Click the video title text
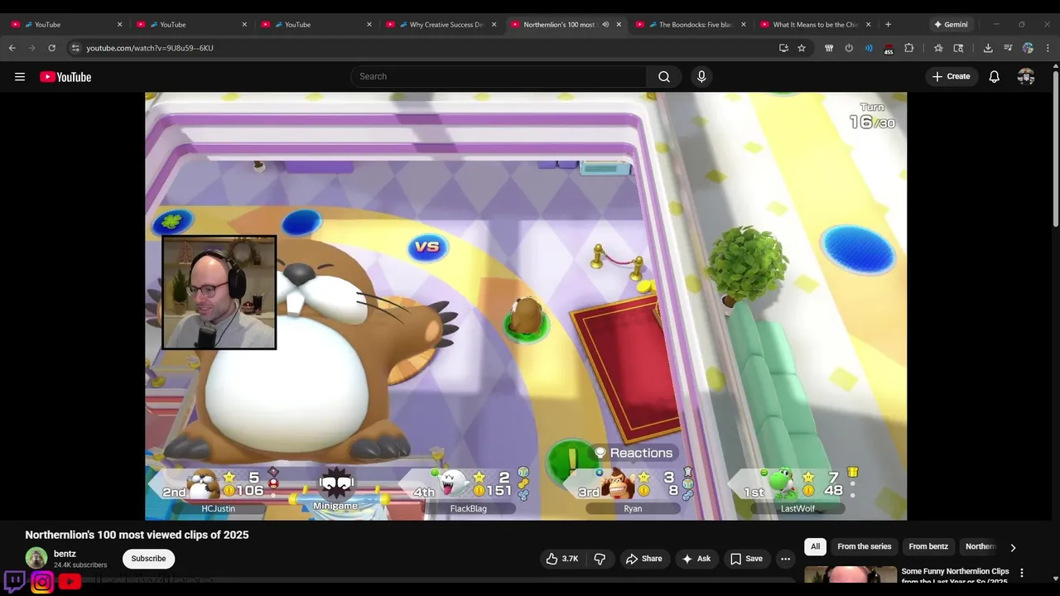The width and height of the screenshot is (1060, 596). click(137, 535)
